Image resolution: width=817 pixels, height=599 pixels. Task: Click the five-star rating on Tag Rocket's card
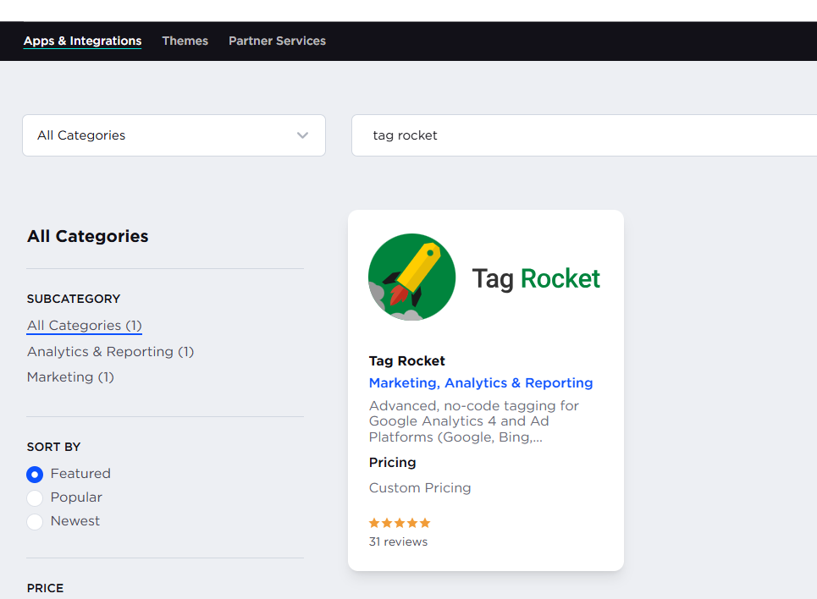tap(399, 523)
